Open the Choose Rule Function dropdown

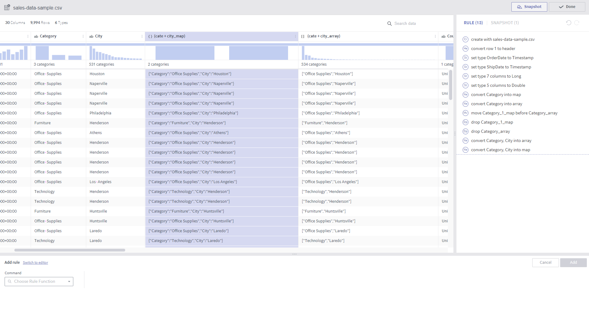click(x=38, y=282)
